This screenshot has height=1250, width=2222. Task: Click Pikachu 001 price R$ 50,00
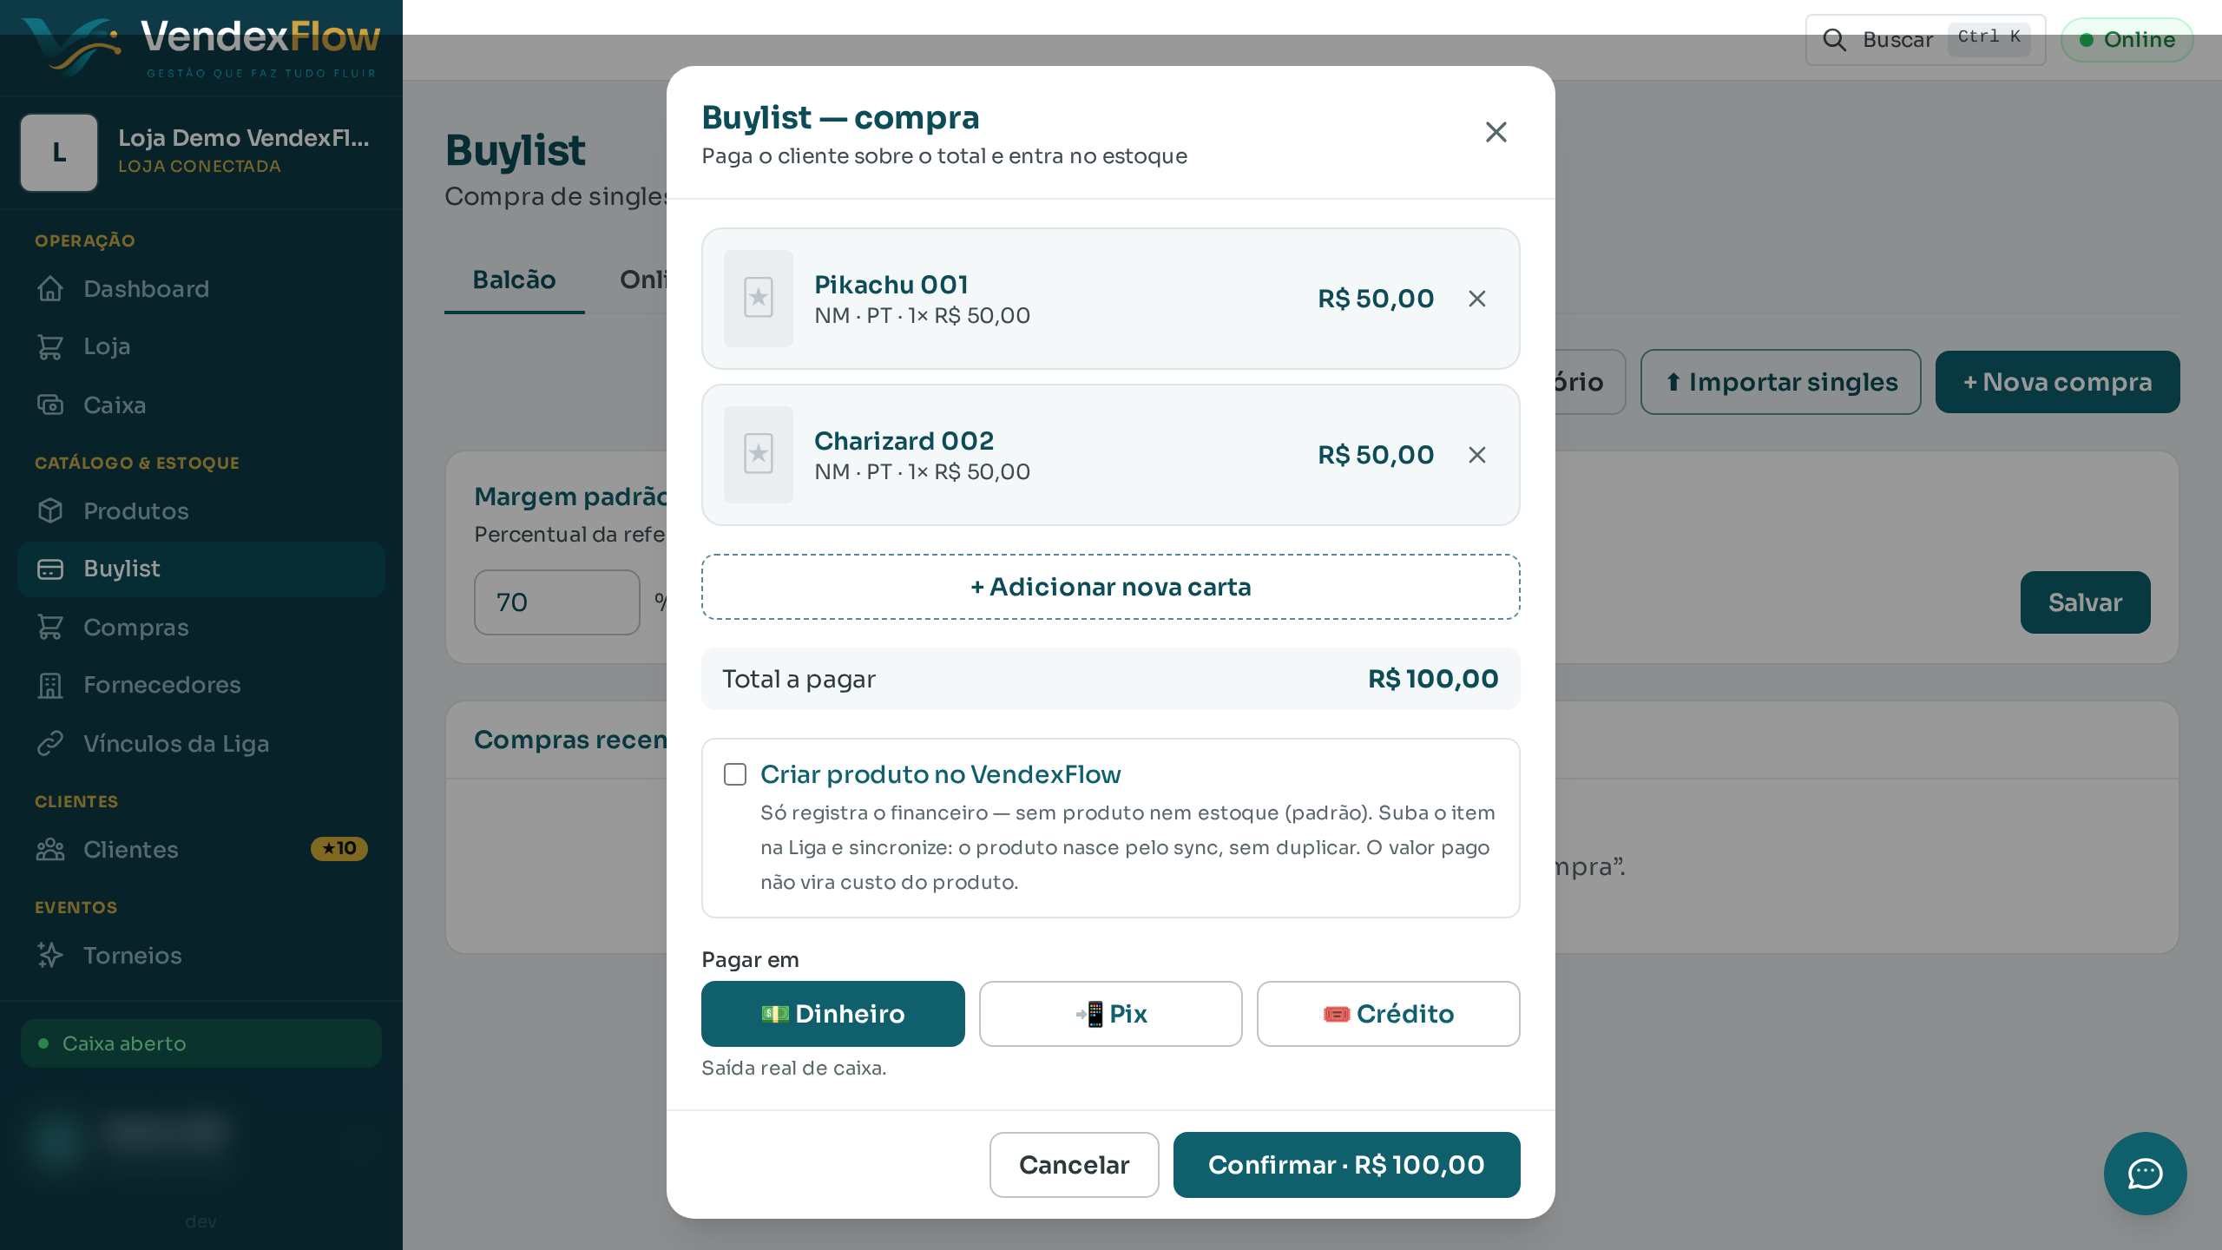(x=1376, y=299)
